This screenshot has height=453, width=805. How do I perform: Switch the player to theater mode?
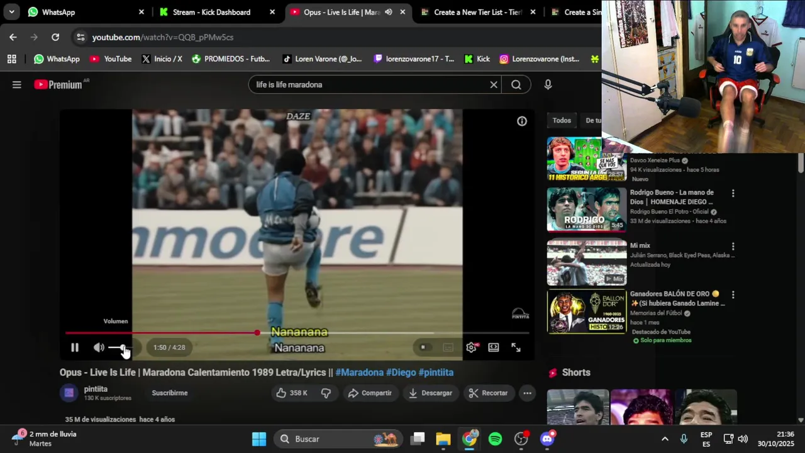(494, 347)
